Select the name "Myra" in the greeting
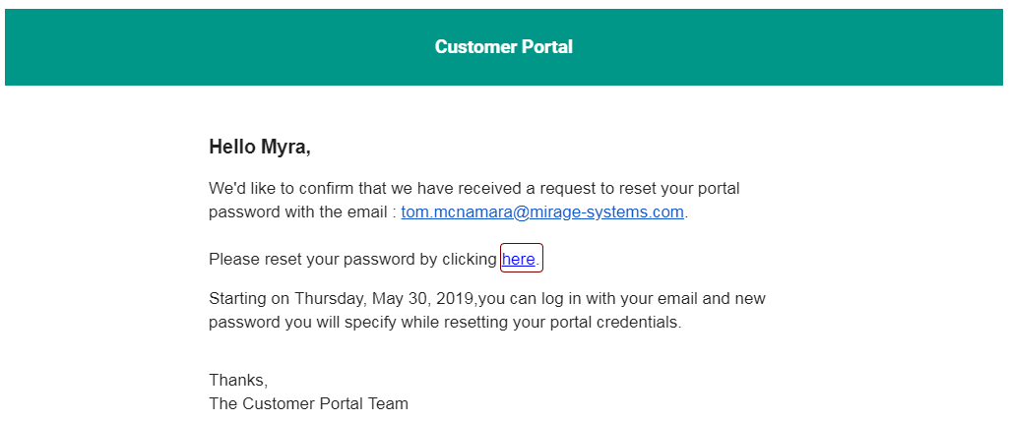Screen dimensions: 1009x422 [x=285, y=148]
